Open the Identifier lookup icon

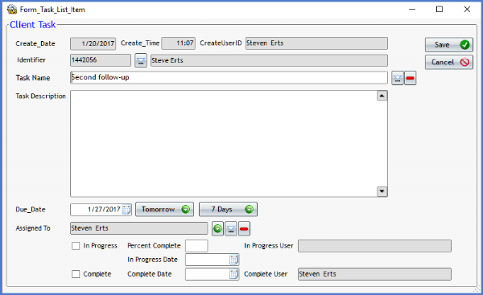click(141, 60)
